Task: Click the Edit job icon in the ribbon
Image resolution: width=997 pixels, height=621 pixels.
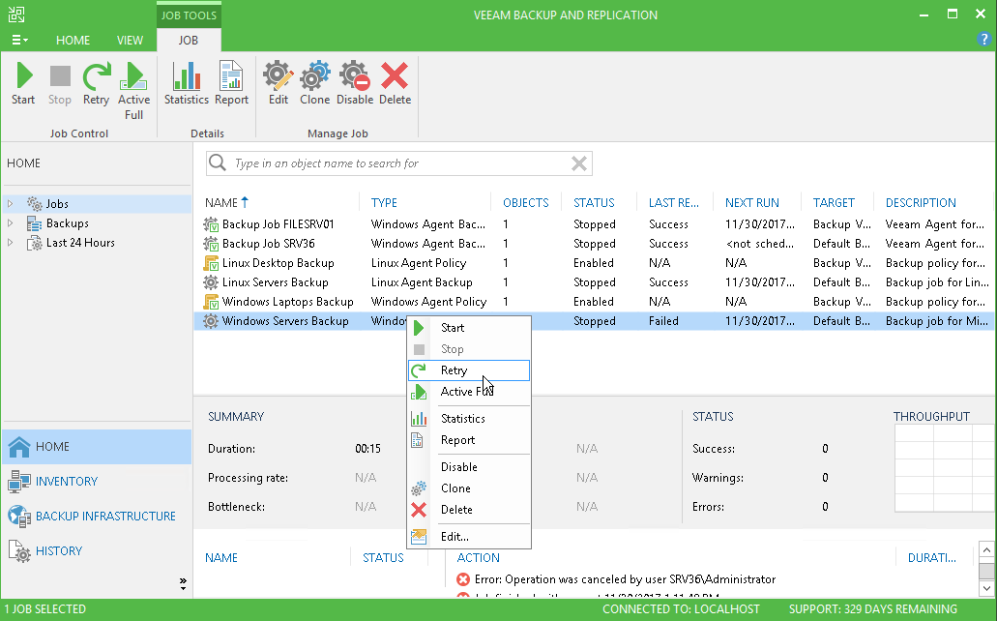Action: click(x=279, y=75)
